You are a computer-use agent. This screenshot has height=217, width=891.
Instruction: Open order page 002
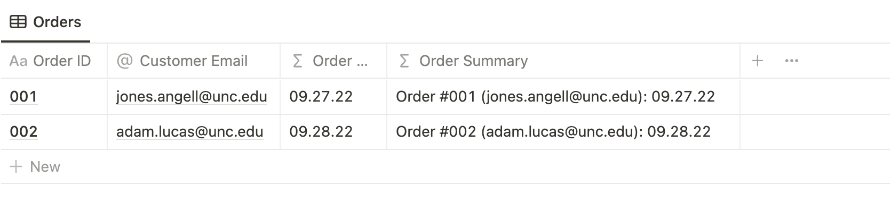tap(23, 132)
